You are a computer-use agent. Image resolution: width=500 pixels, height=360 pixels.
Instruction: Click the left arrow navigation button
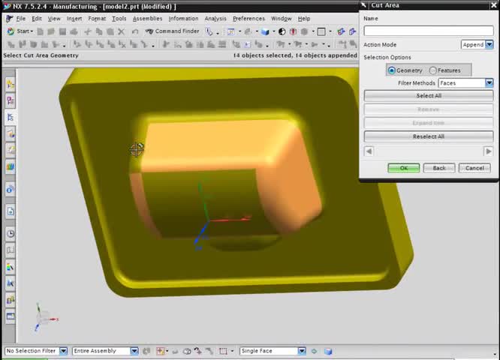pos(369,151)
